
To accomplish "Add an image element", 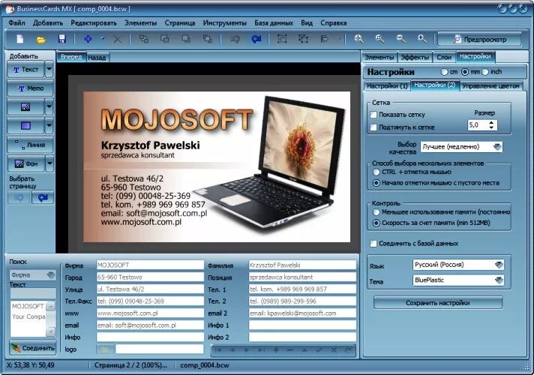I will [x=26, y=107].
